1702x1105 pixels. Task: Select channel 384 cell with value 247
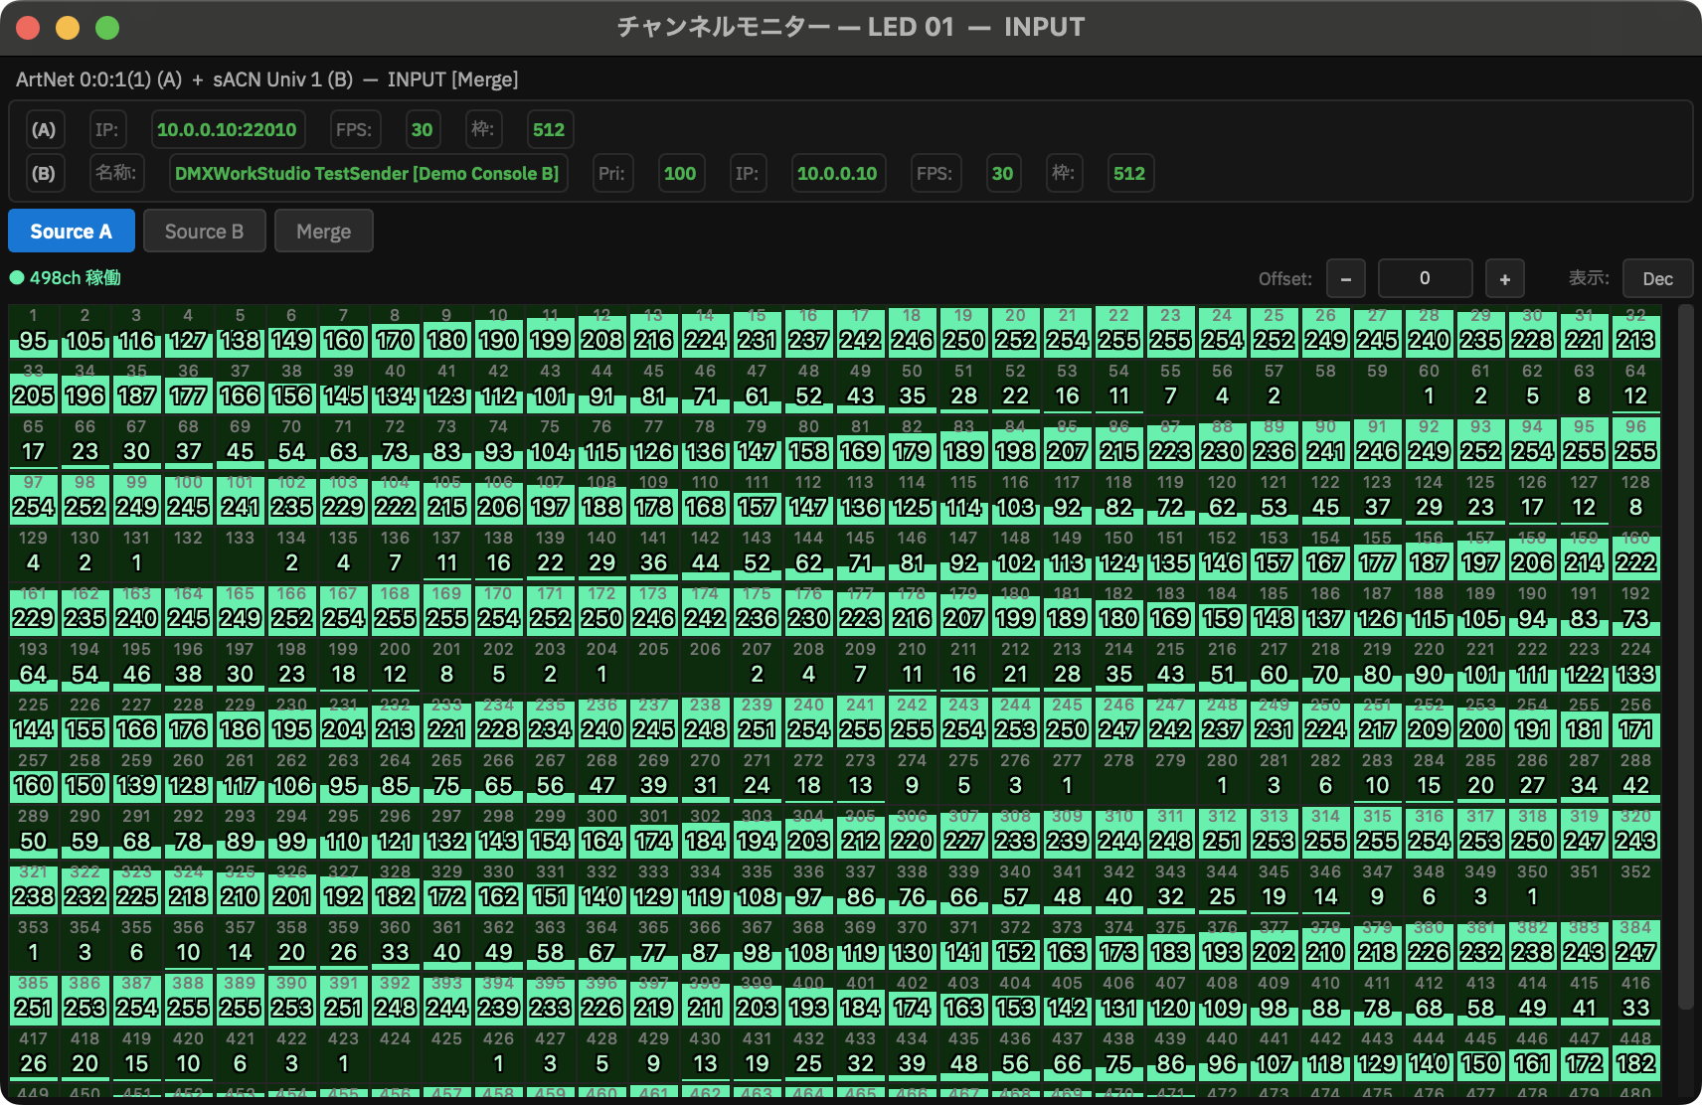[1636, 943]
